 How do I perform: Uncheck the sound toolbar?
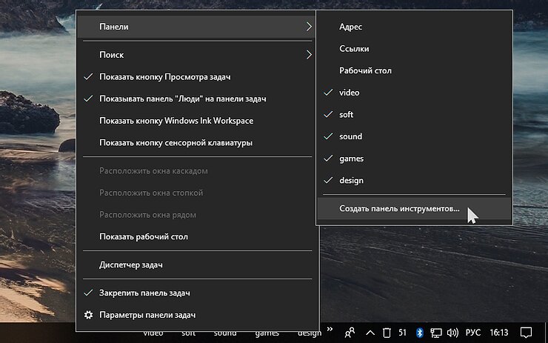coord(415,136)
